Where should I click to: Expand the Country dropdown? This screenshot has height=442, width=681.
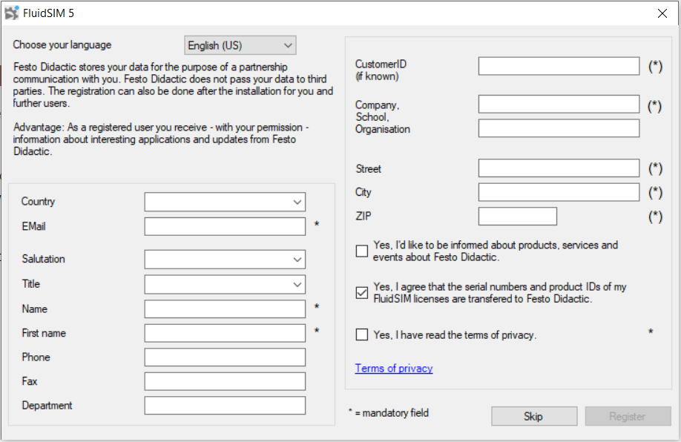tap(225, 202)
